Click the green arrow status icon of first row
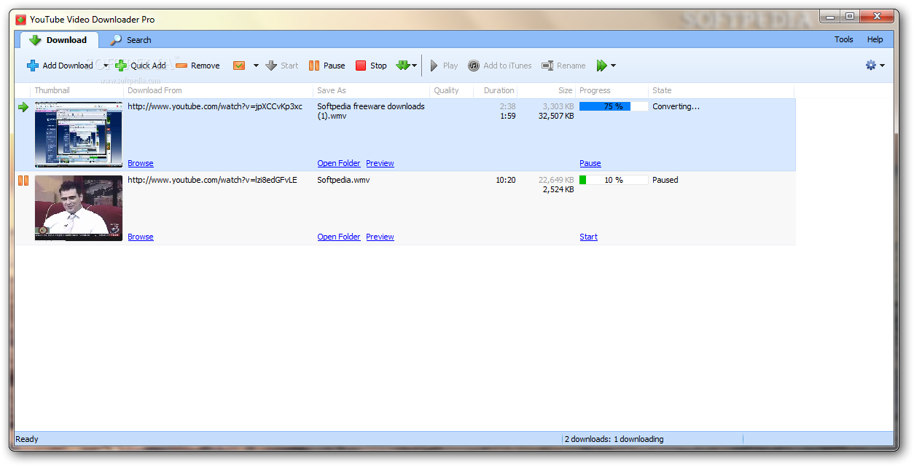Screen dimensions: 914x466 (x=23, y=107)
